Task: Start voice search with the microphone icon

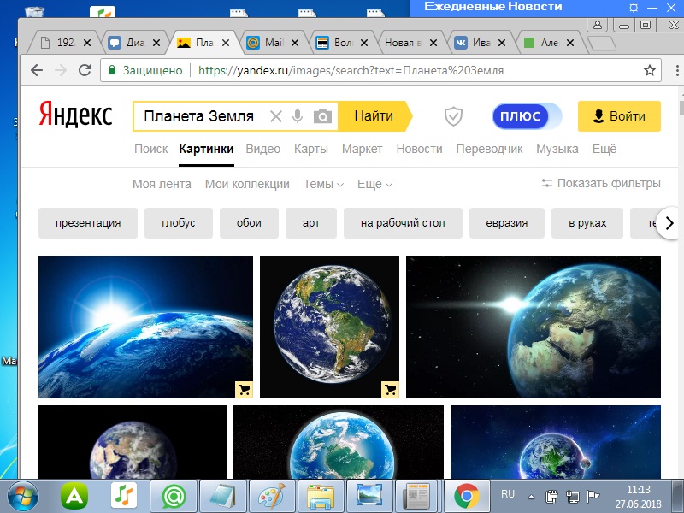Action: (x=298, y=116)
